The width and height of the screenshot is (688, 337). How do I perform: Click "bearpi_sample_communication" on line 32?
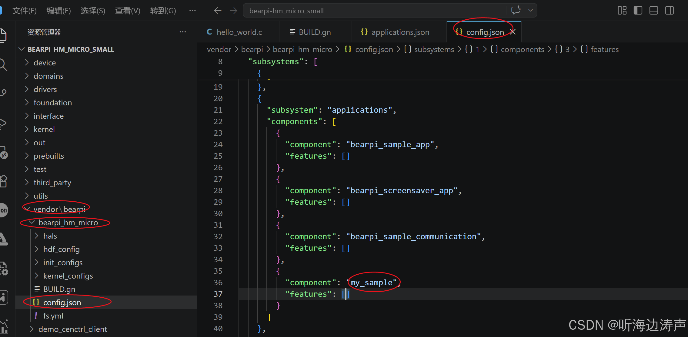point(413,236)
